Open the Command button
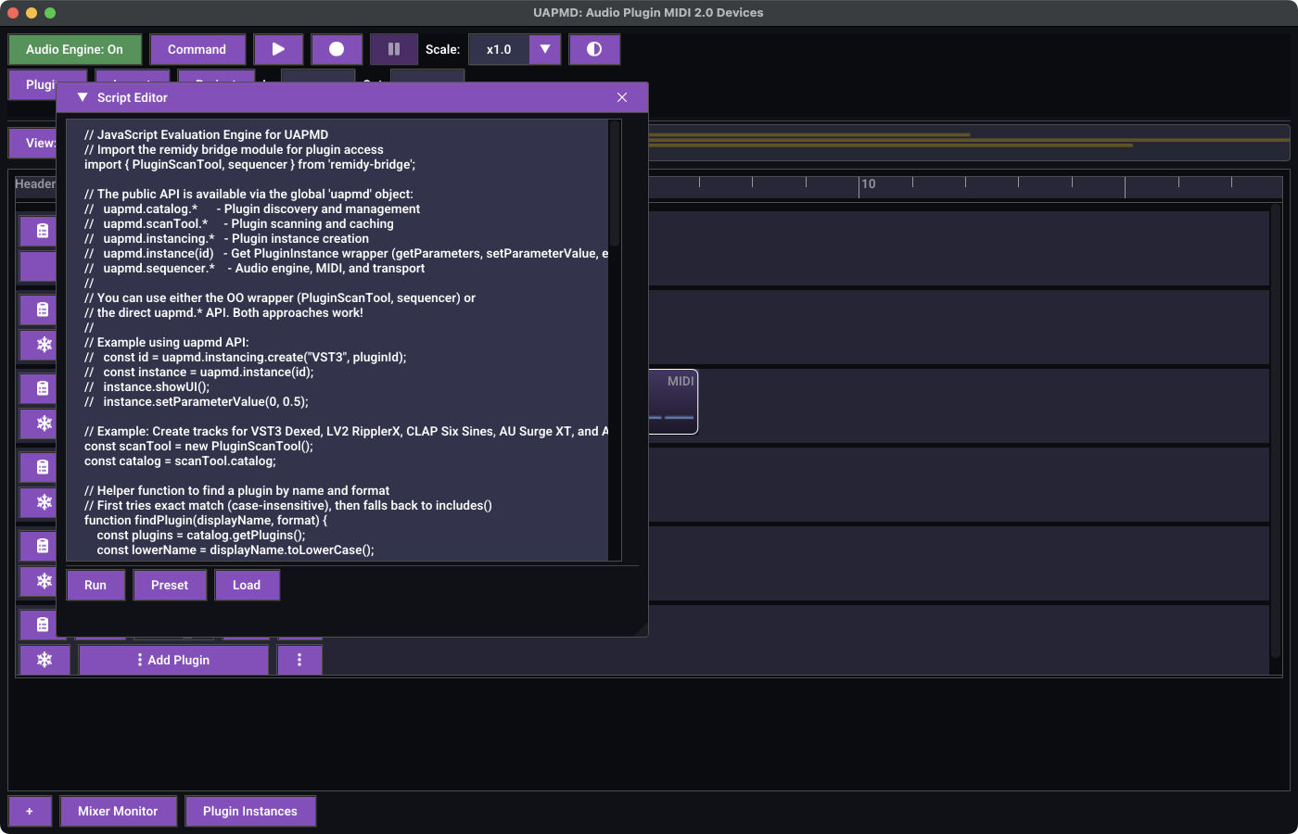1298x834 pixels. pos(197,49)
